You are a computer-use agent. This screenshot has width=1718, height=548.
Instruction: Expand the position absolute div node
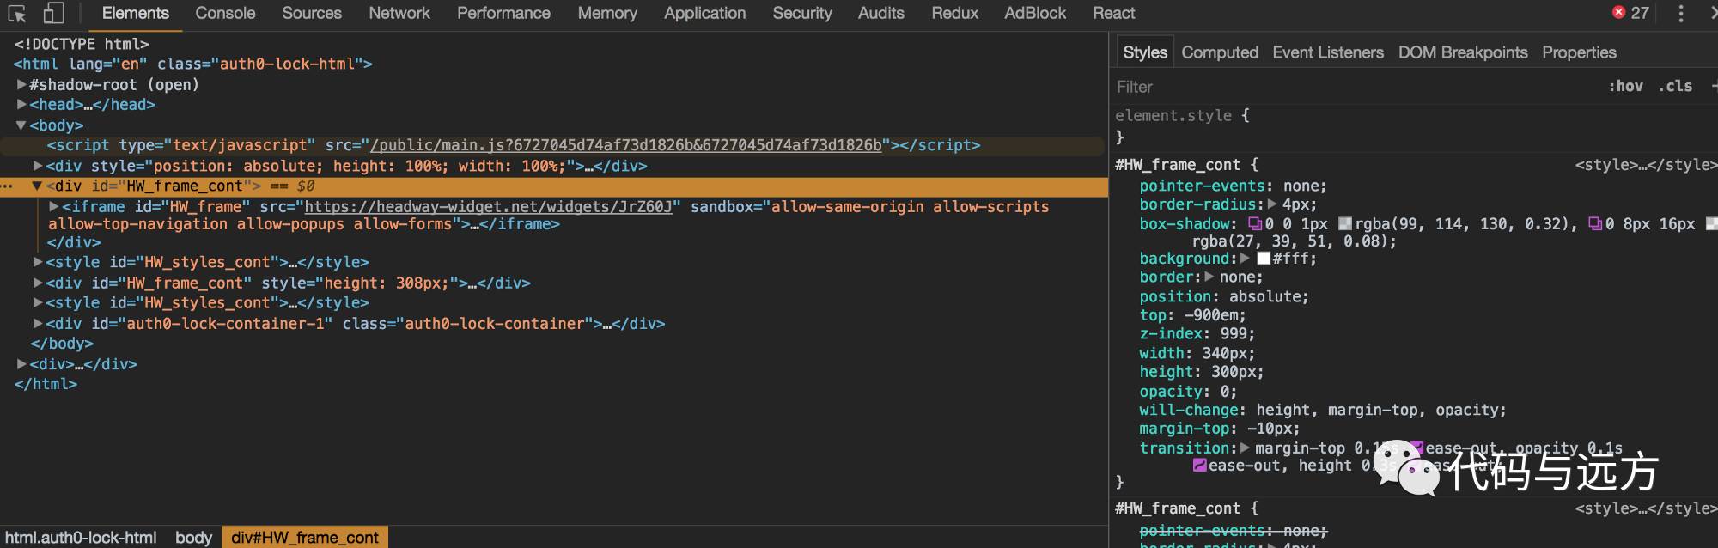[x=38, y=166]
